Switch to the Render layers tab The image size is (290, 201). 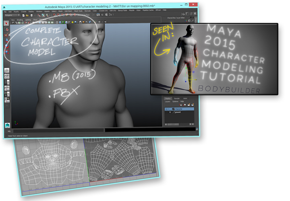pyautogui.click(x=177, y=98)
